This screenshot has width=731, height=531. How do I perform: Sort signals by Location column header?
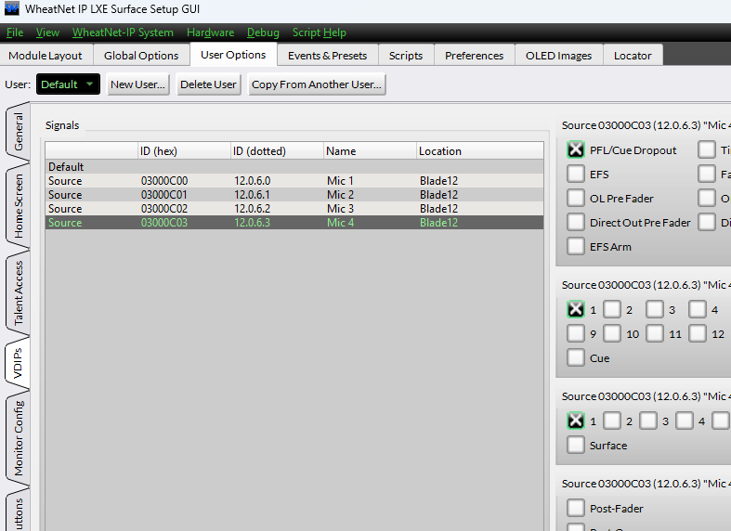point(479,151)
